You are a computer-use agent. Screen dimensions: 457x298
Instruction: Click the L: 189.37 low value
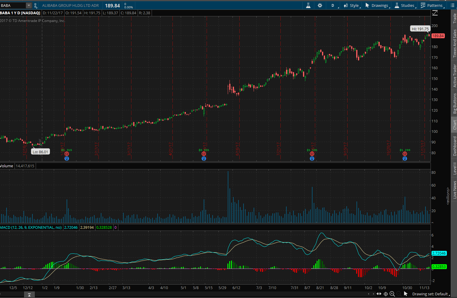[x=111, y=13]
